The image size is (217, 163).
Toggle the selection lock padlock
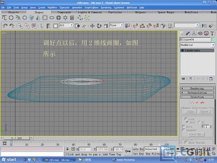pos(67,149)
